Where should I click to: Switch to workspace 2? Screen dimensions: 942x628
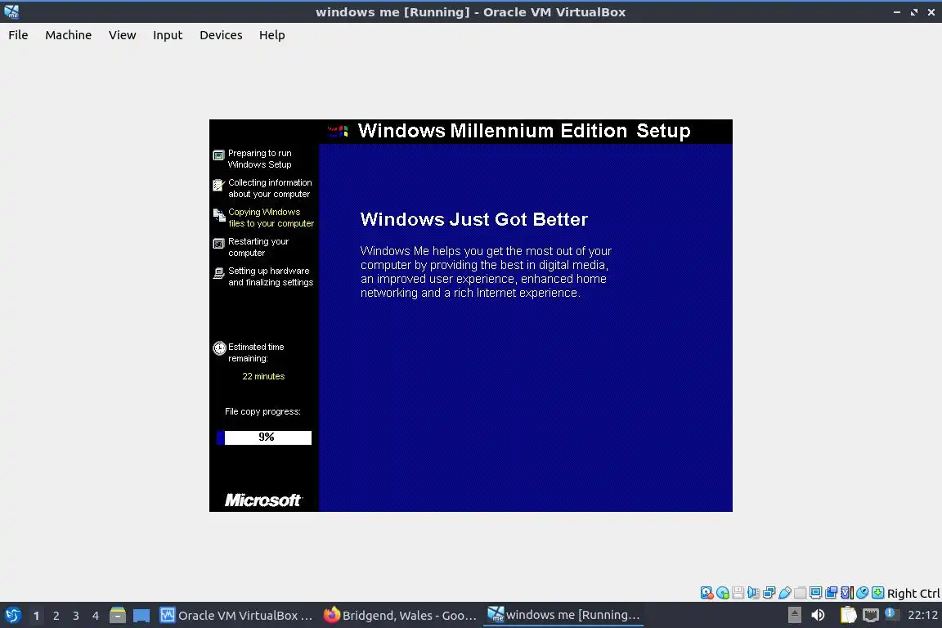[56, 616]
